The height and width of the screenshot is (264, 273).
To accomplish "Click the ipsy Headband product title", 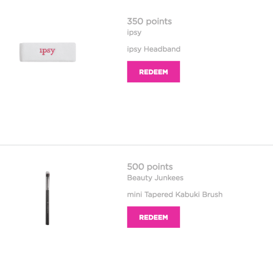I will click(154, 49).
